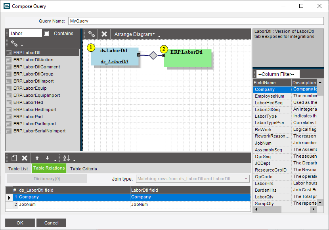Click the table icon beside ERP.LaborDtlAction
329x230 pixels.
pos(9,60)
